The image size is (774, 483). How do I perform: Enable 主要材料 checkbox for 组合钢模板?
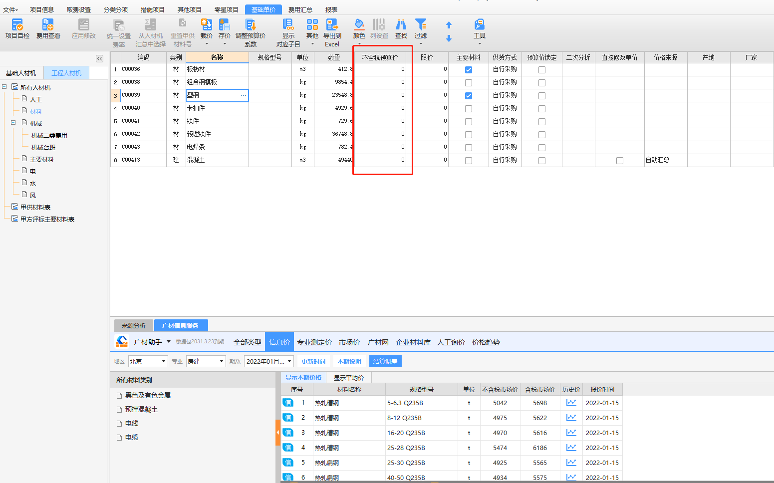pyautogui.click(x=468, y=83)
